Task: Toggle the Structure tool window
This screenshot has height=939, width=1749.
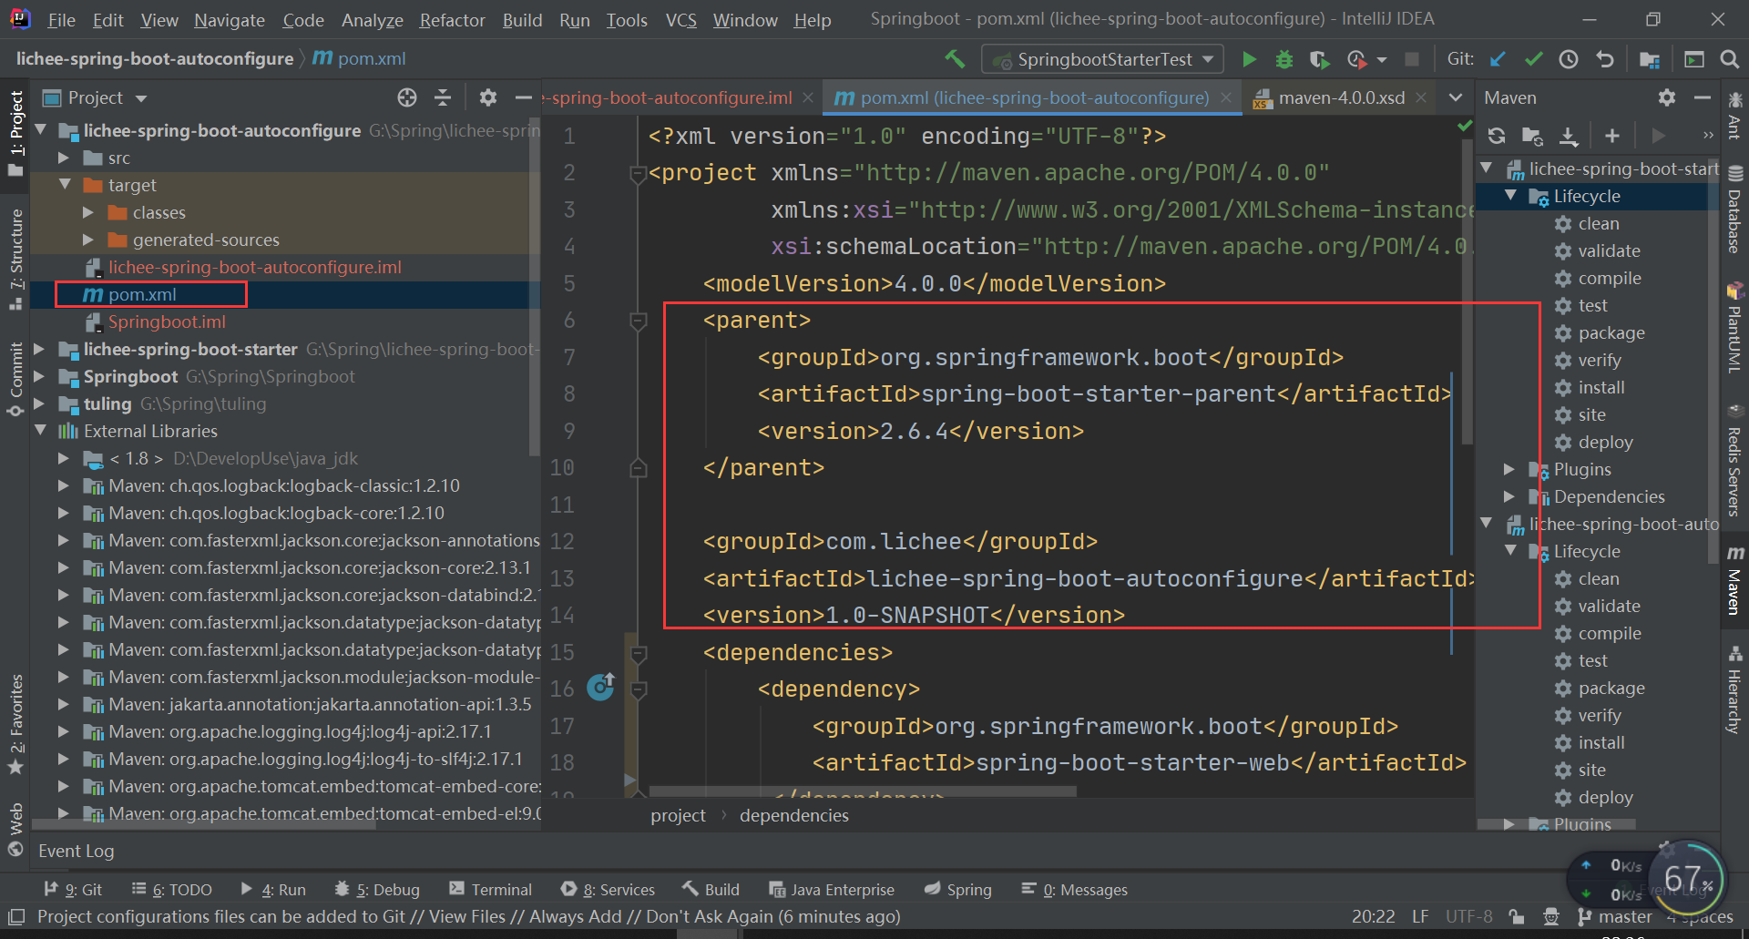Action: [x=15, y=260]
